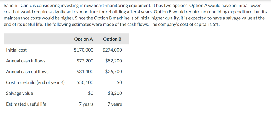
Task: Click Option A's 7 years cell
Action: pos(86,104)
